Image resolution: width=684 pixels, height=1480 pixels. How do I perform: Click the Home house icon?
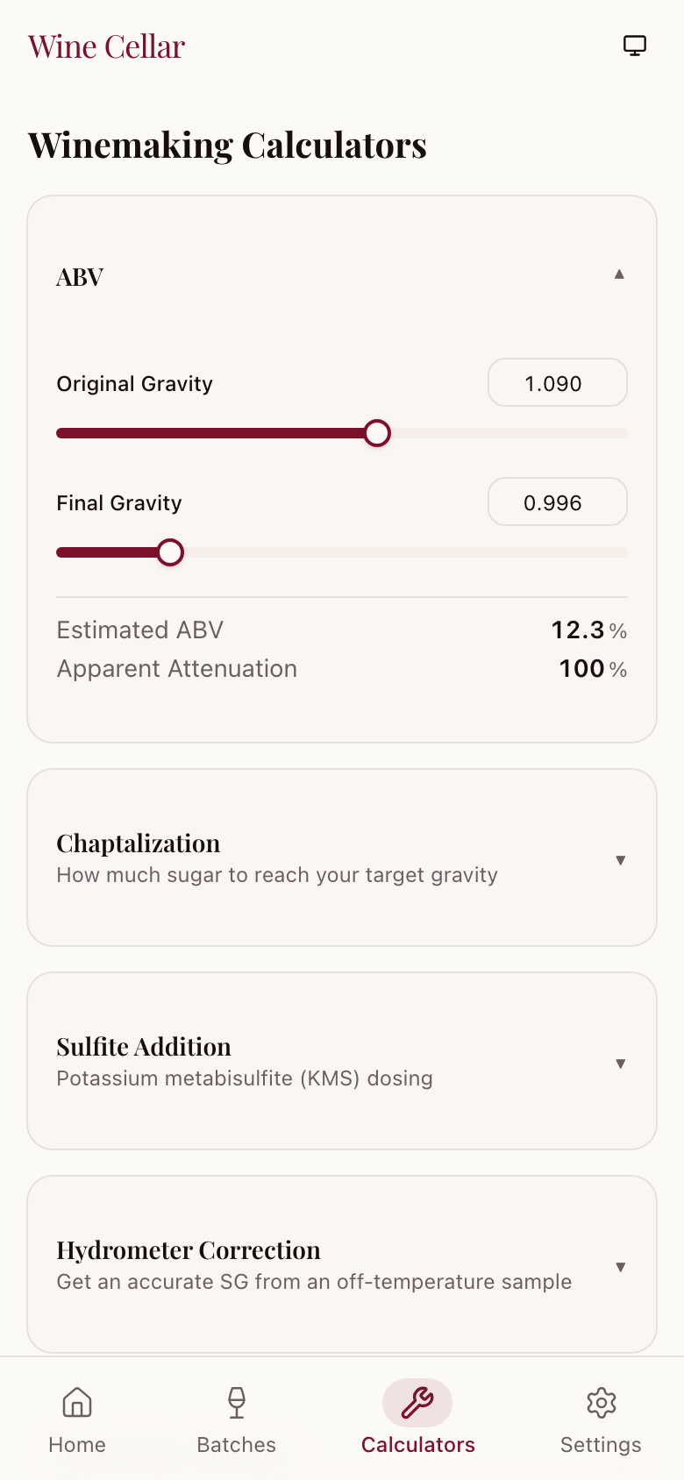(x=77, y=1402)
